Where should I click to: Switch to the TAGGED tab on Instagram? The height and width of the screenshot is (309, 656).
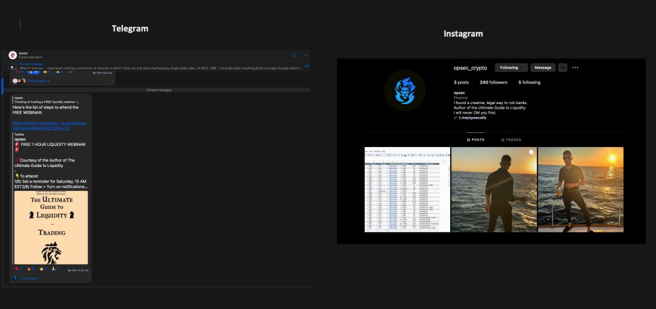[x=511, y=139]
